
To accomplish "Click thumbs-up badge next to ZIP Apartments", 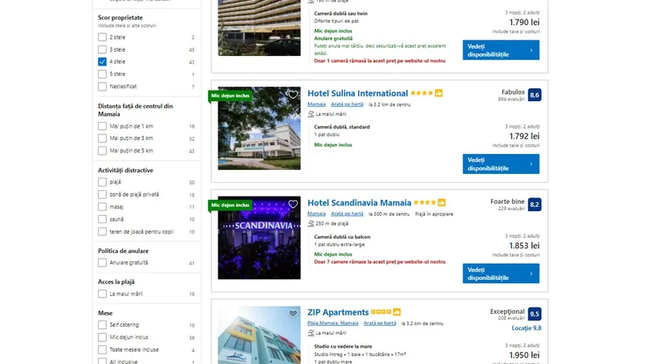I will 396,312.
